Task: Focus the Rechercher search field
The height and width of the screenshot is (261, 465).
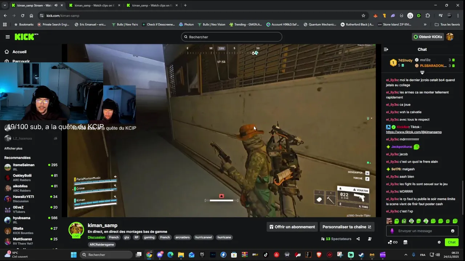Action: pos(231,37)
